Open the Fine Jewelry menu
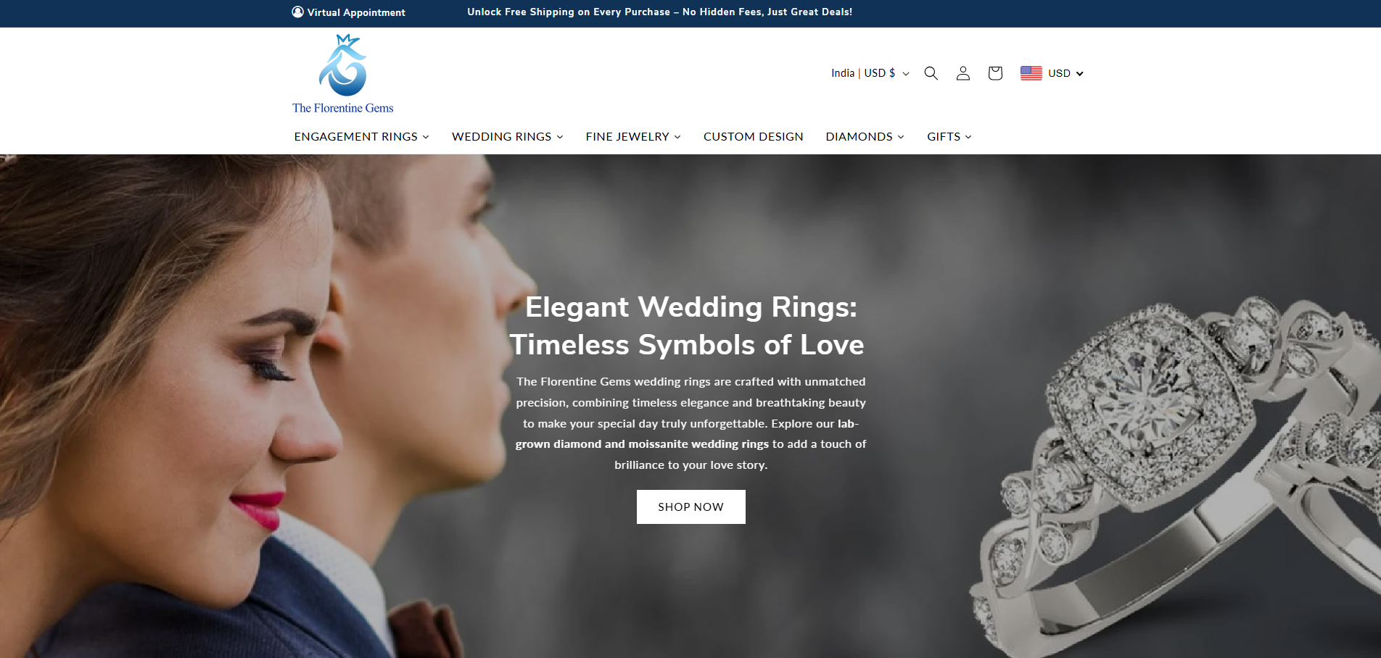 click(x=633, y=136)
